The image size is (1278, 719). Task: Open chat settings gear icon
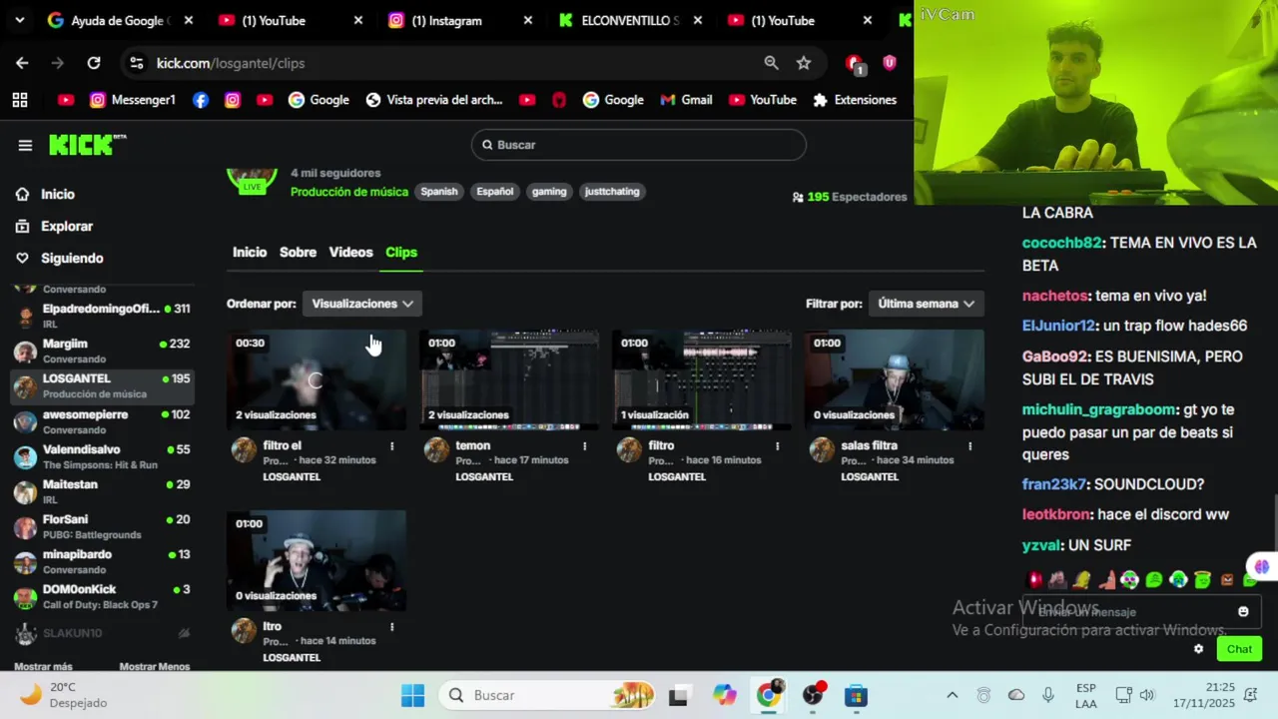coord(1199,649)
